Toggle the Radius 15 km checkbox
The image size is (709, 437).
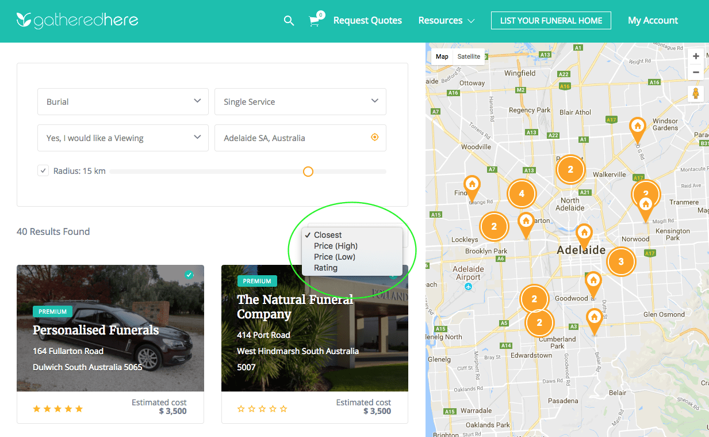pos(43,170)
